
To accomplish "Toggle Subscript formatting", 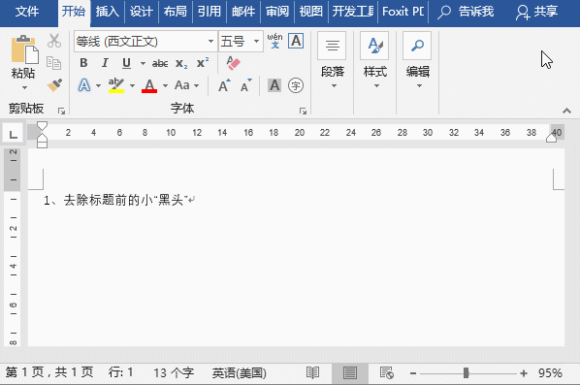I will click(181, 64).
